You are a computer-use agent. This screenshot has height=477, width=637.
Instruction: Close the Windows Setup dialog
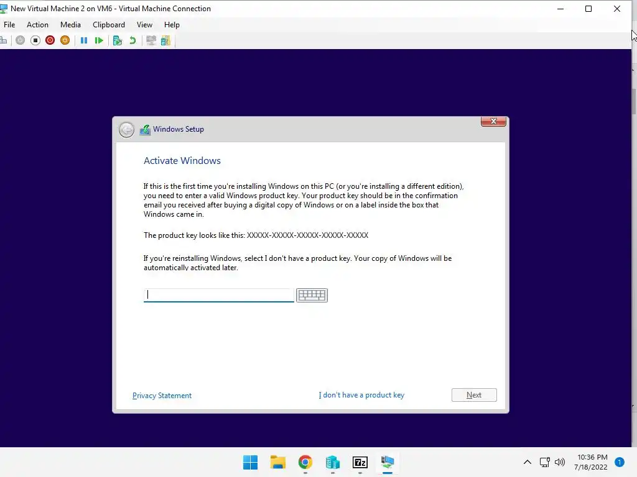point(493,121)
